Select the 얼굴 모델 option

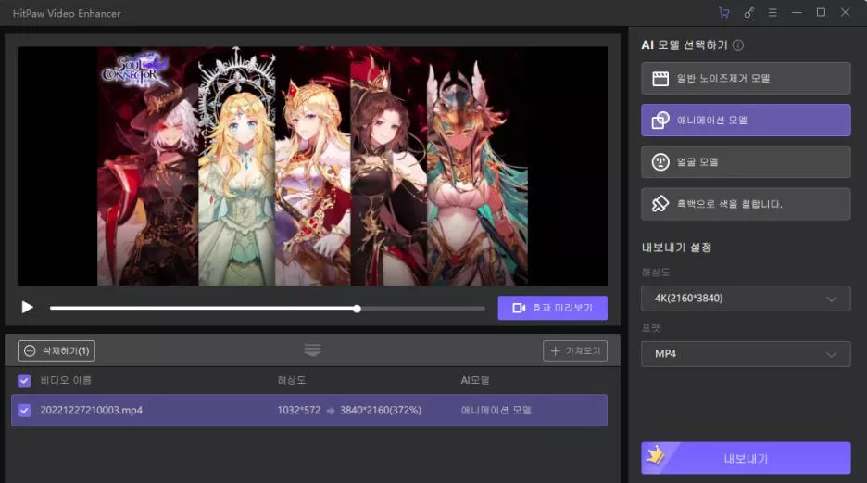pyautogui.click(x=746, y=161)
